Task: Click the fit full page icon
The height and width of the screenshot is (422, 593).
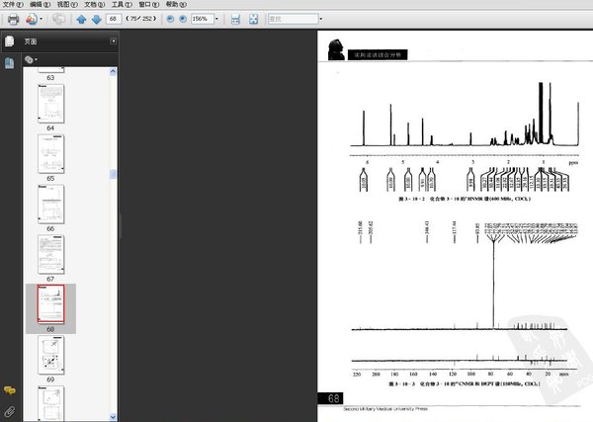Action: (253, 19)
